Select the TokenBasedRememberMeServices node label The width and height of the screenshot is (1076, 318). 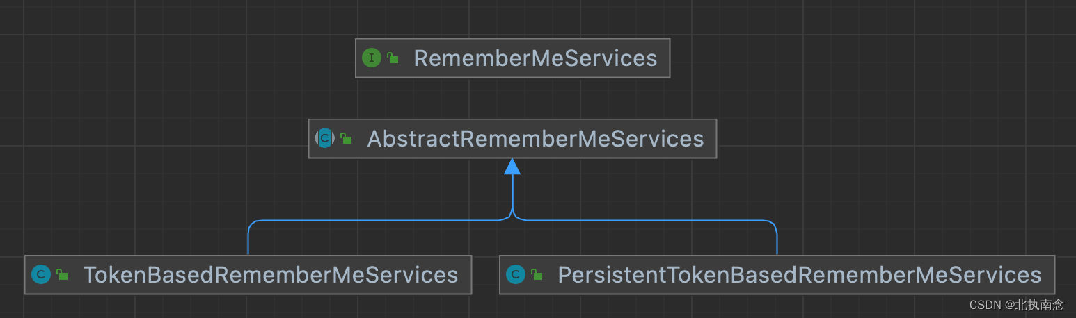(x=271, y=275)
